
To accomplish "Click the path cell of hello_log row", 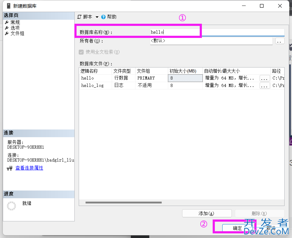I will coord(277,85).
